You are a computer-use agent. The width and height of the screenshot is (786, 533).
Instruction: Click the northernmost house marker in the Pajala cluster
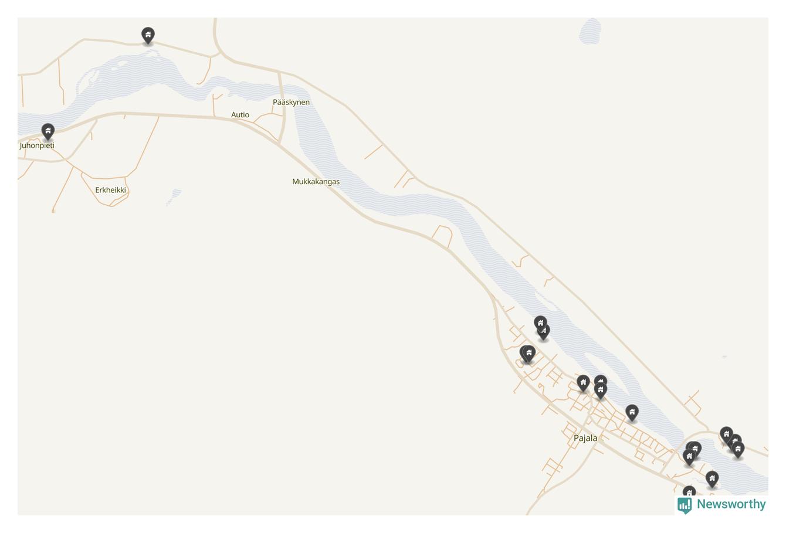540,323
